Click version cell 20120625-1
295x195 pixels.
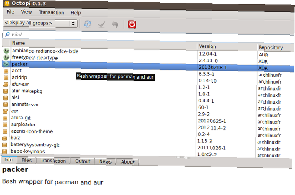click(x=212, y=121)
